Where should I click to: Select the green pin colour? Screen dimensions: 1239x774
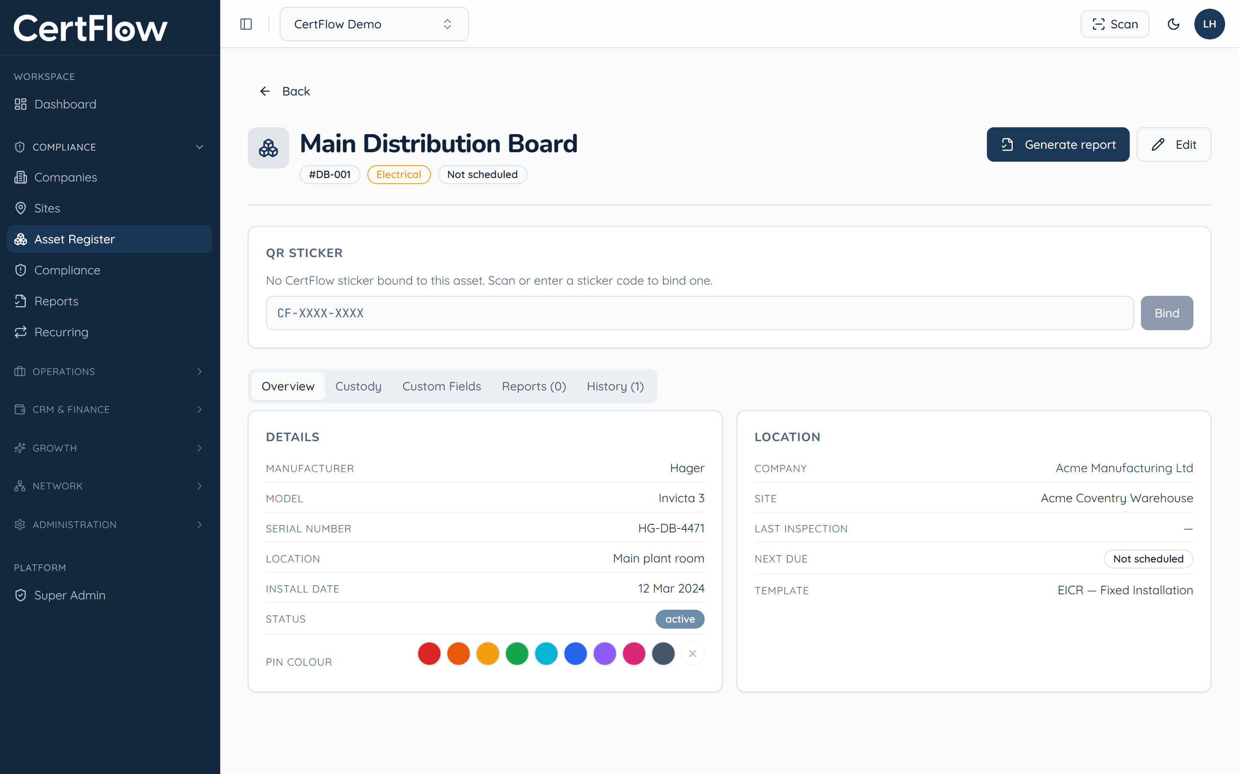[x=517, y=654]
